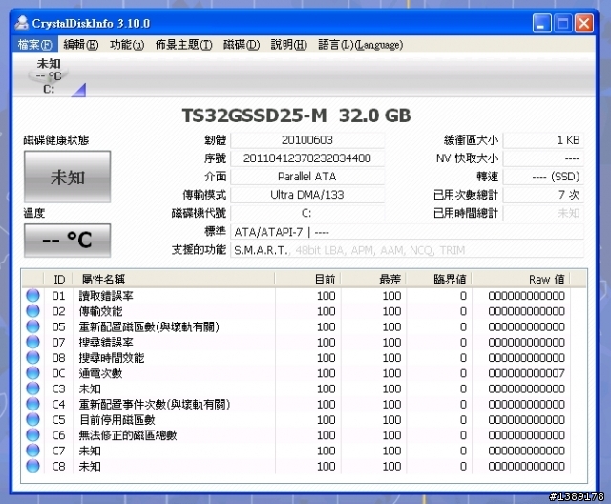
Task: Open the 佈景主題(T) theme menu
Action: (183, 45)
